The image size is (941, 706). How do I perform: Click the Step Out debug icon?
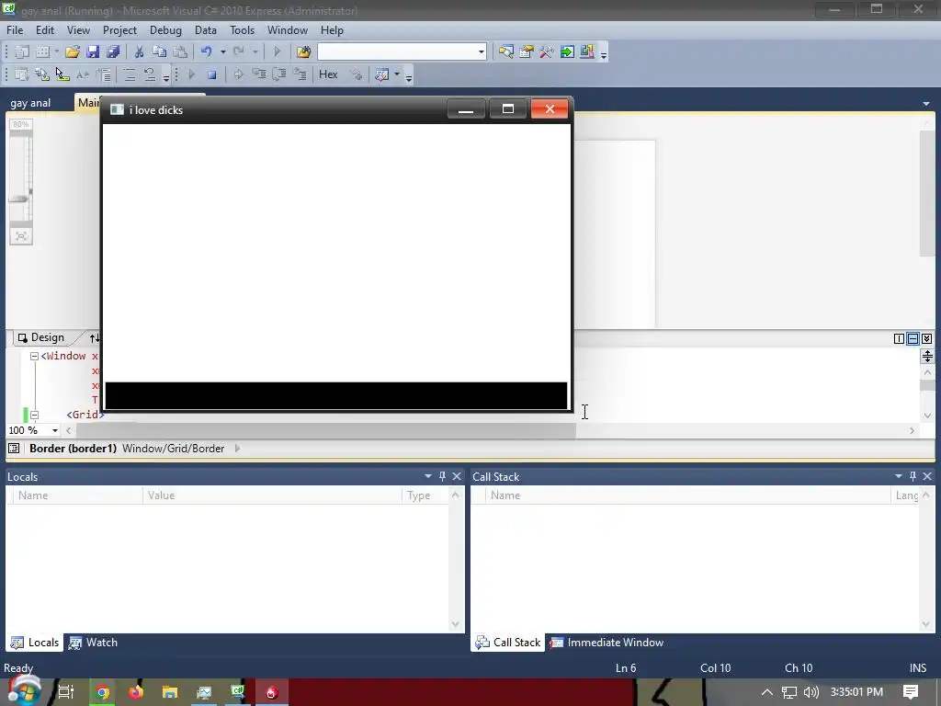click(300, 75)
